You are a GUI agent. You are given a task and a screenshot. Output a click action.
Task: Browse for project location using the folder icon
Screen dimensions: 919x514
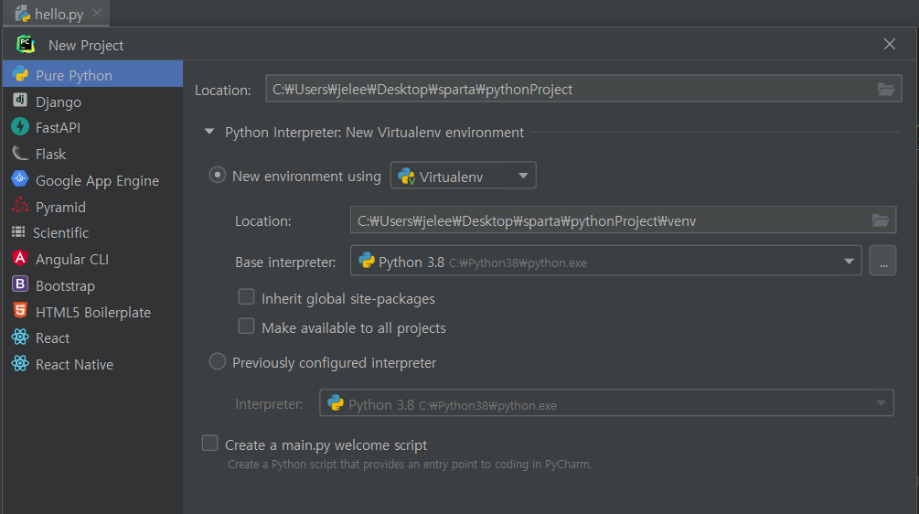885,89
